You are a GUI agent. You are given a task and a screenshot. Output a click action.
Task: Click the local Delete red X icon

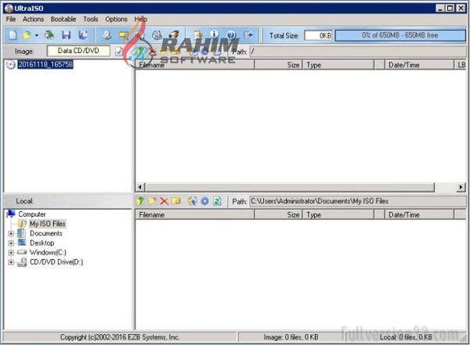click(164, 201)
